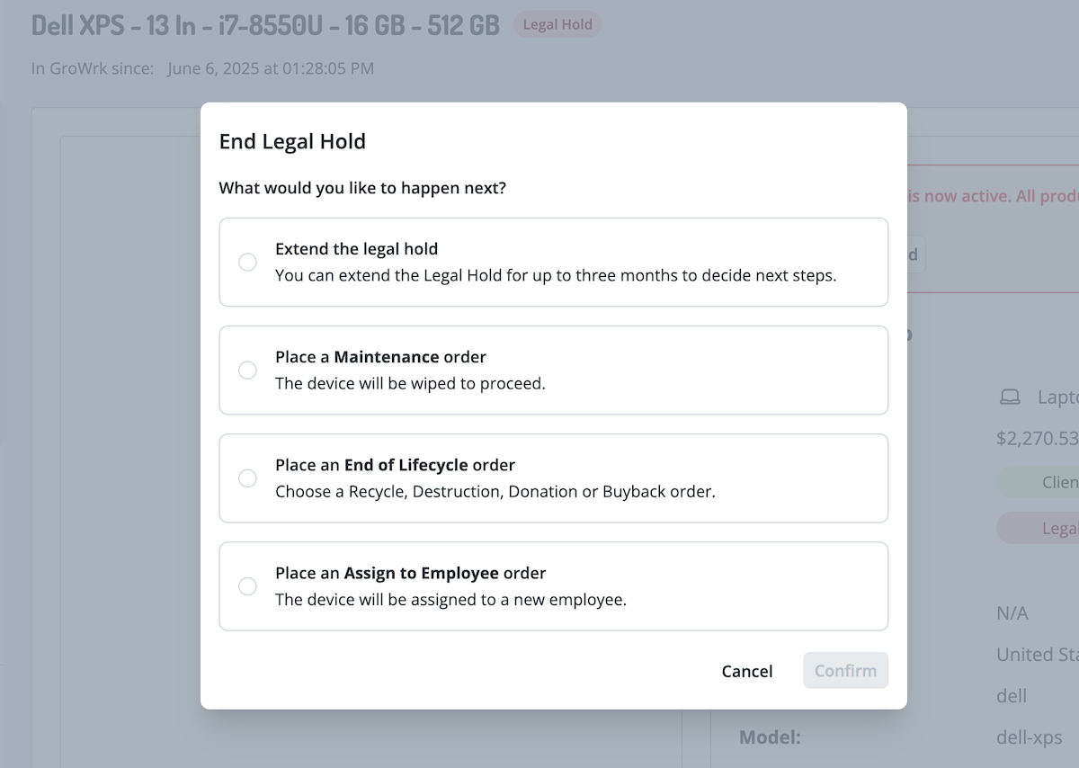Select the Assign to Employee radio option
Viewport: 1079px width, 768px height.
pos(247,586)
